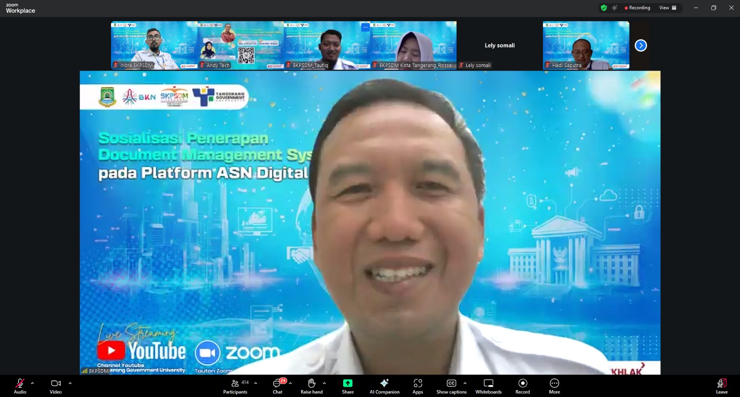740x397 pixels.
Task: Click the green encryption shield icon
Action: (604, 8)
